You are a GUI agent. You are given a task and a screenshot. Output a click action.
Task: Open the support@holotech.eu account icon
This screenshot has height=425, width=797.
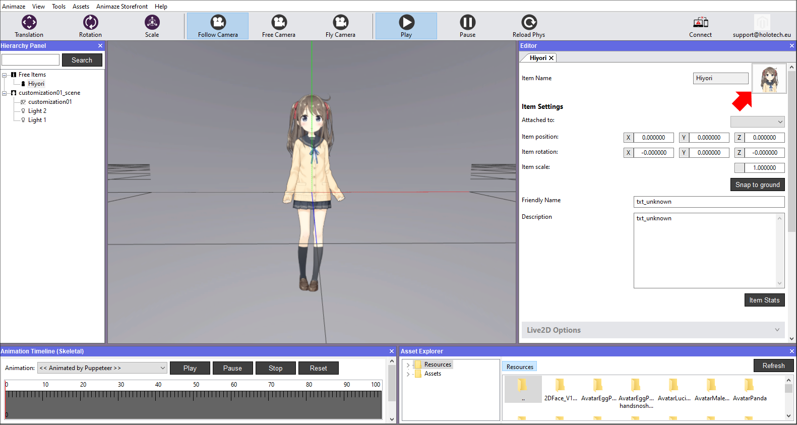[x=762, y=26]
